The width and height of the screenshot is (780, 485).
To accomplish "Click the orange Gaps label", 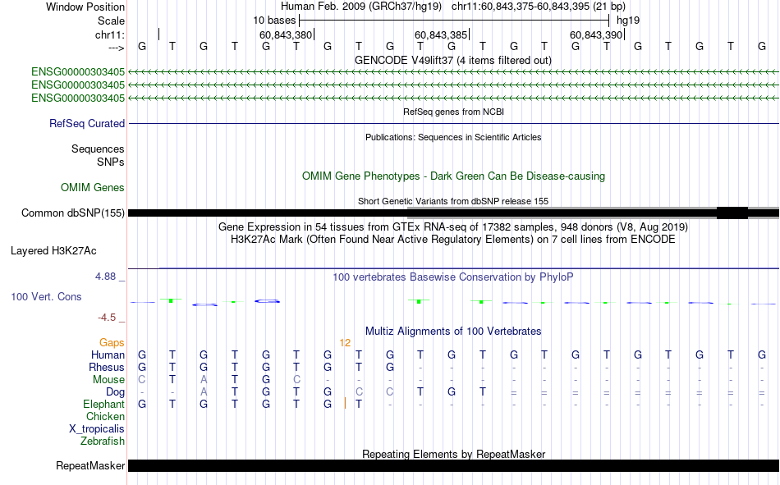I will click(x=112, y=343).
